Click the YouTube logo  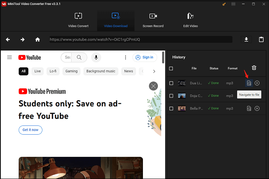(x=30, y=57)
